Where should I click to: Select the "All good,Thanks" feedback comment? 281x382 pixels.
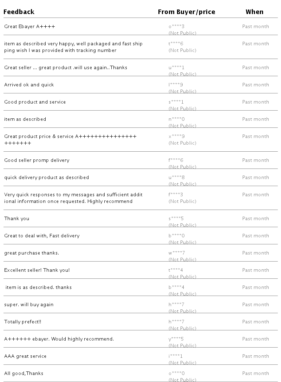[x=24, y=374]
